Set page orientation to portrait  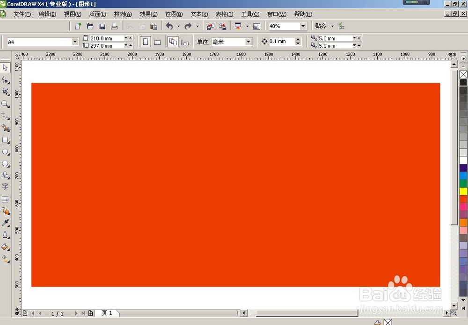(x=146, y=42)
